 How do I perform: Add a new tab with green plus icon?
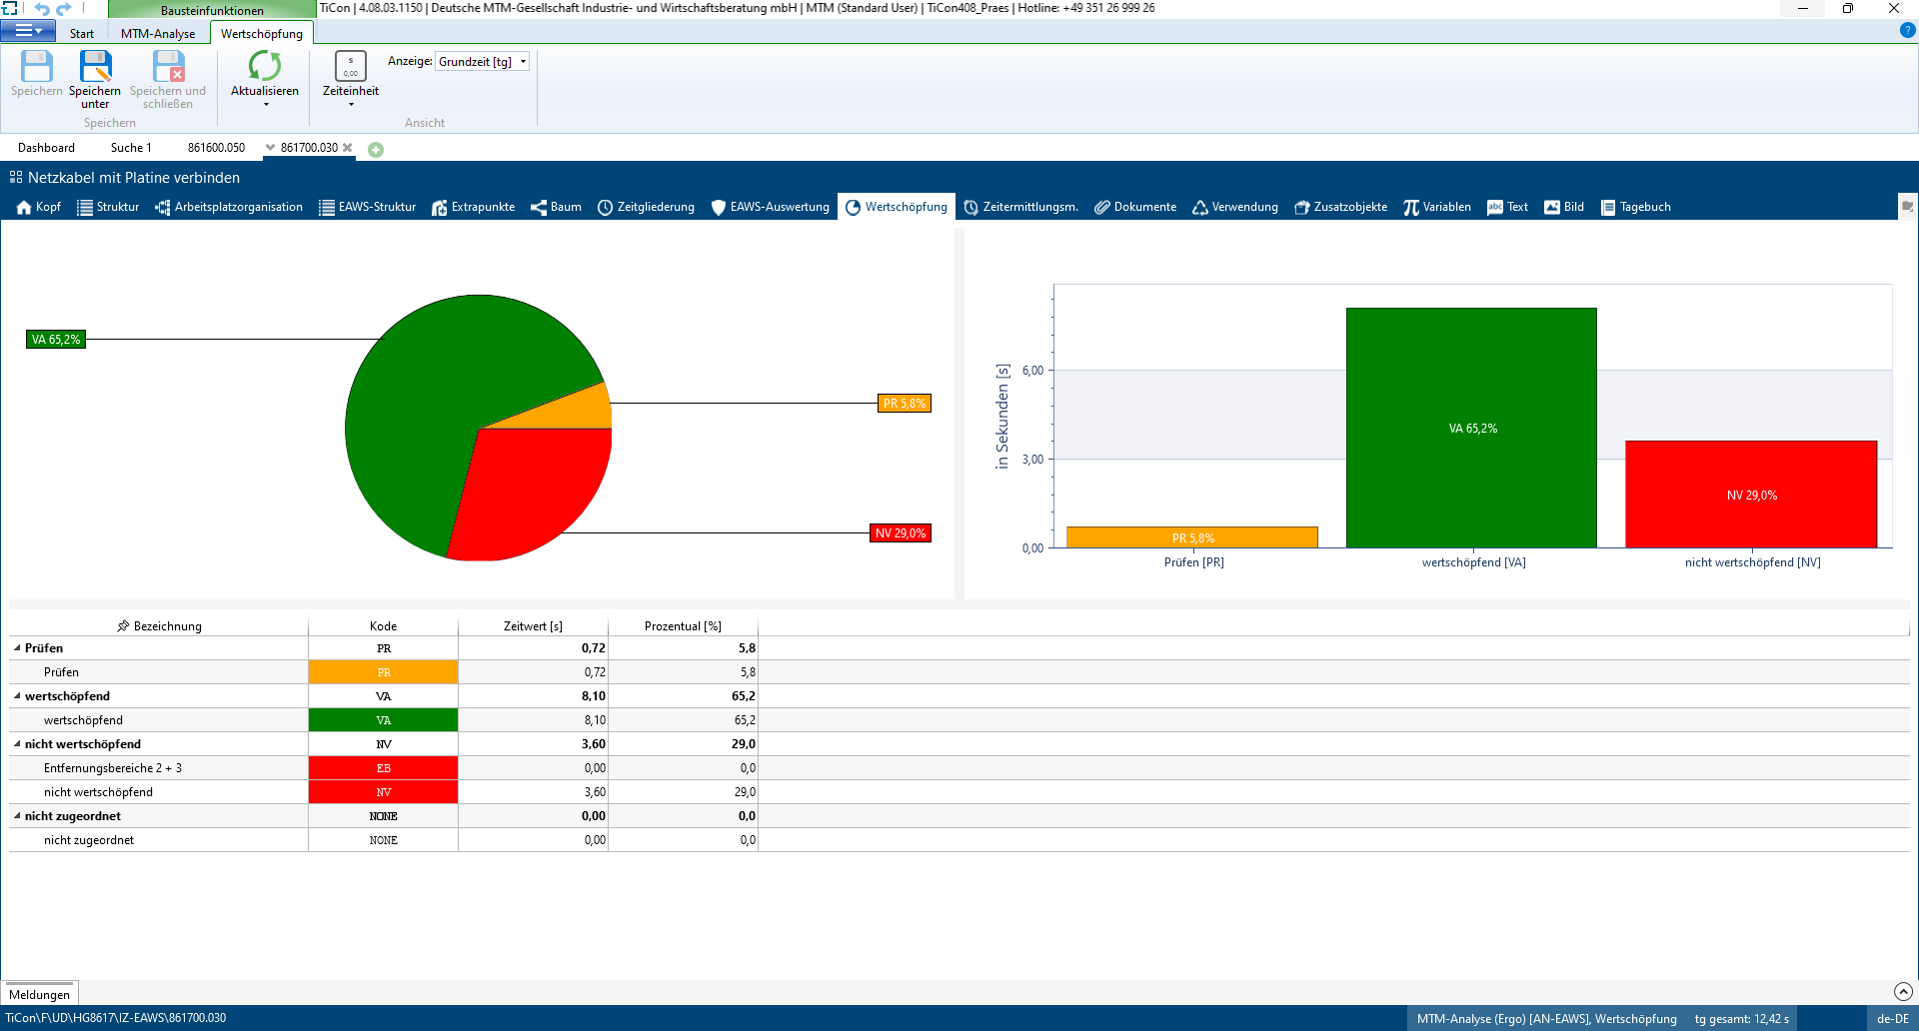click(376, 150)
